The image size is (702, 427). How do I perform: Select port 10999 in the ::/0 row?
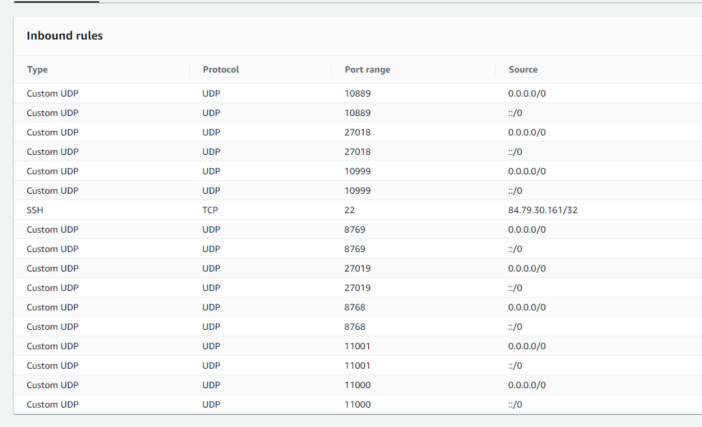coord(357,190)
